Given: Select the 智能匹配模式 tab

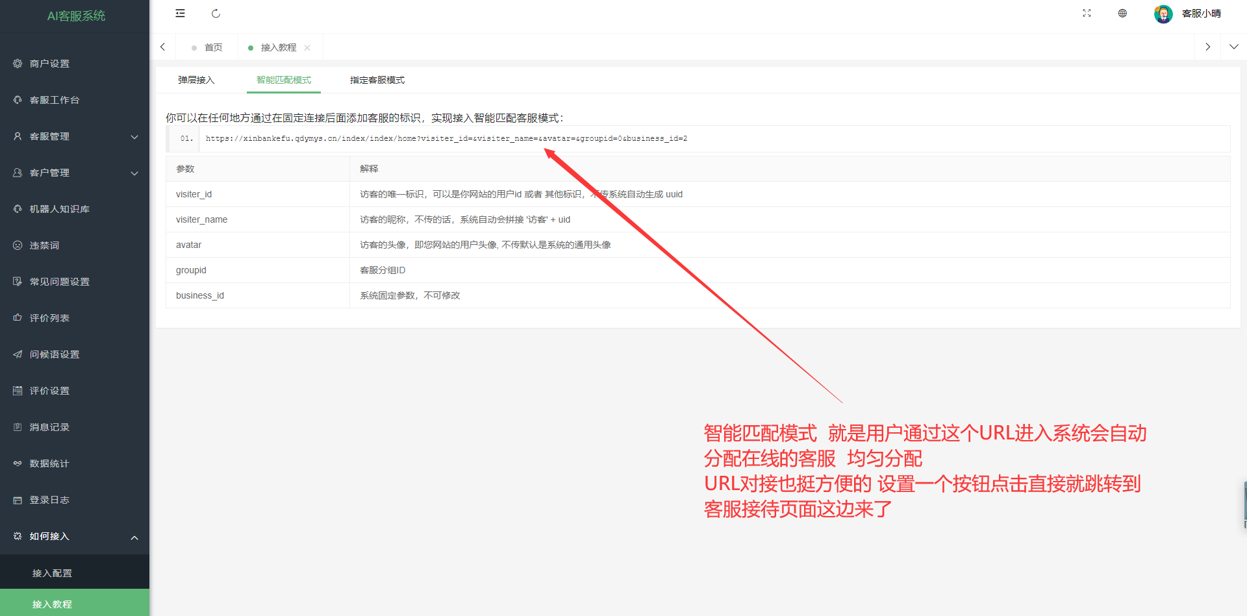Looking at the screenshot, I should coord(284,80).
